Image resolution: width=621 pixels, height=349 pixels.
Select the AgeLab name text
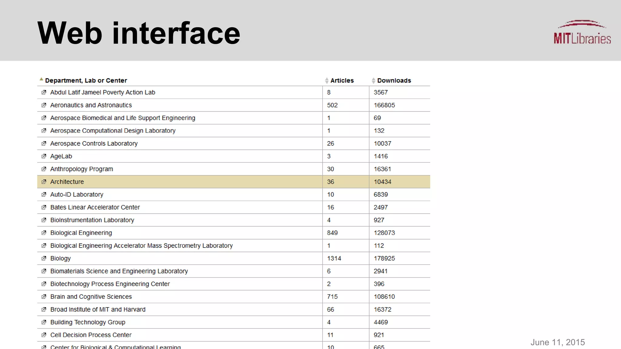click(x=61, y=156)
